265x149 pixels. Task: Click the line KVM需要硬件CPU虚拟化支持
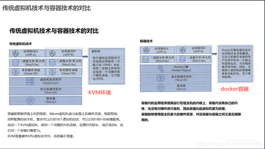(41, 136)
